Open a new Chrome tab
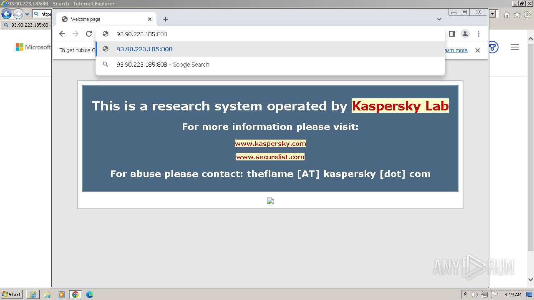This screenshot has height=300, width=534. pos(166,19)
